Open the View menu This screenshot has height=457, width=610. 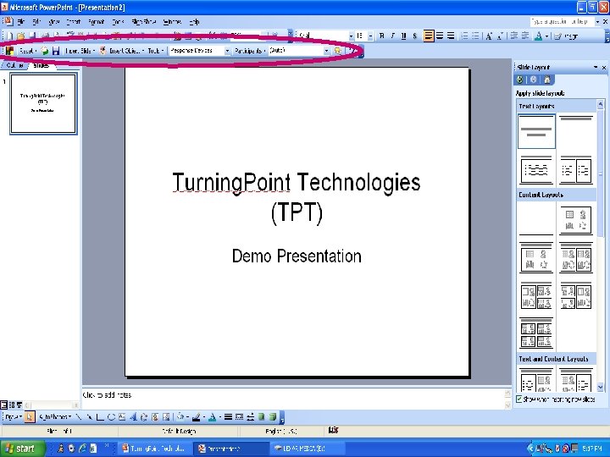pos(53,22)
